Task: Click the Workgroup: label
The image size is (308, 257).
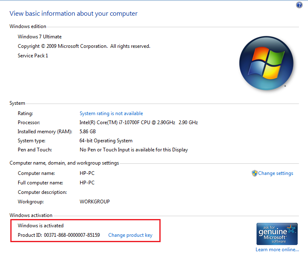Action: 31,202
